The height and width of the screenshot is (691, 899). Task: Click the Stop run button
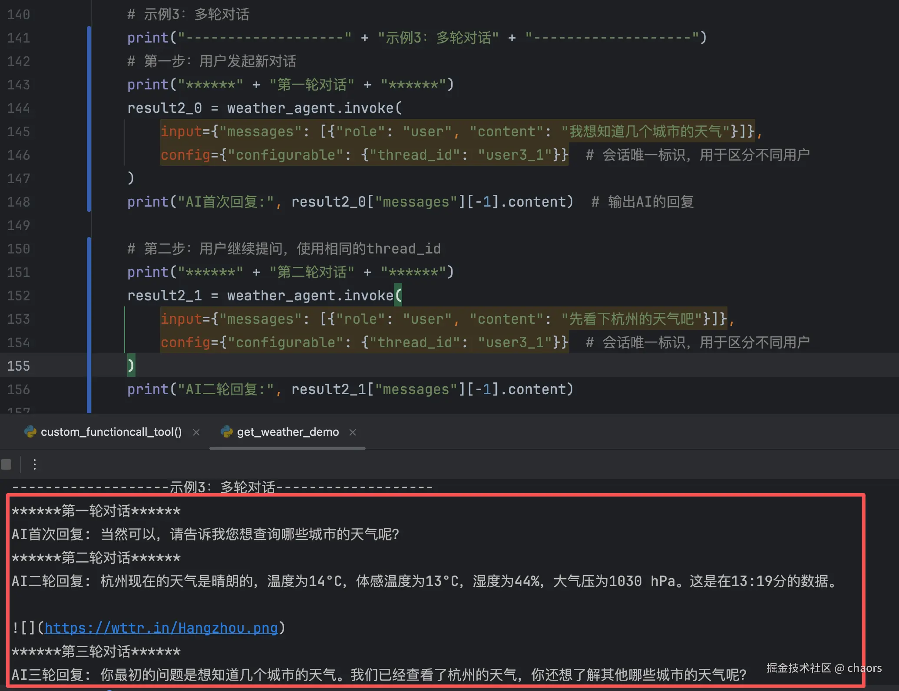[6, 464]
